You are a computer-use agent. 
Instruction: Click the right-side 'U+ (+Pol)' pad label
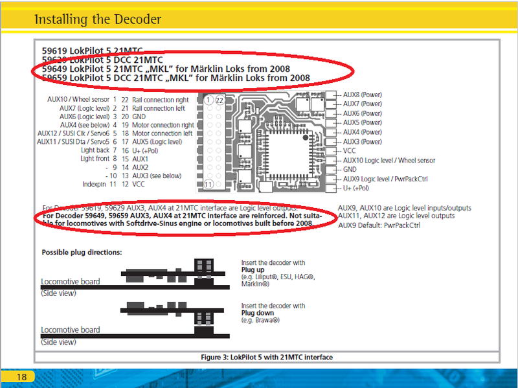tap(355, 188)
